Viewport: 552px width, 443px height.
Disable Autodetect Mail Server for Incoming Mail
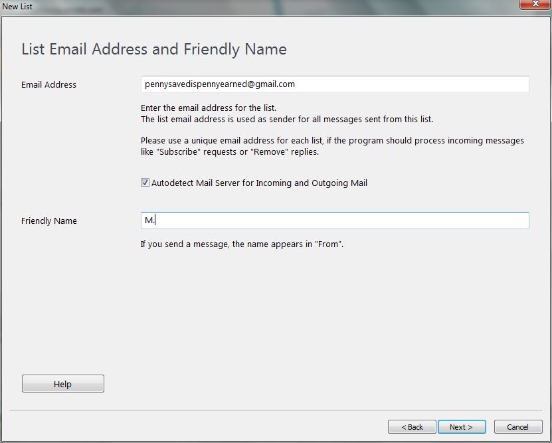tap(144, 182)
